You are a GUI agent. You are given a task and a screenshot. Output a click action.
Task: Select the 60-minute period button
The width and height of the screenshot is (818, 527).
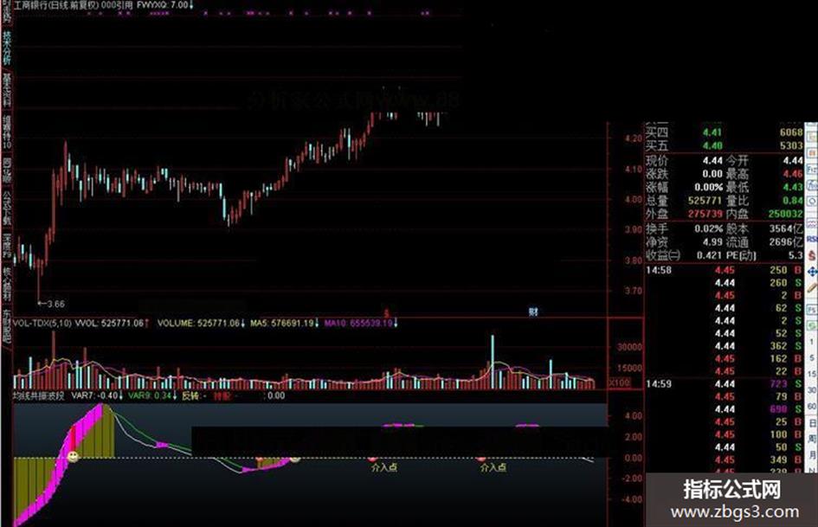click(812, 406)
